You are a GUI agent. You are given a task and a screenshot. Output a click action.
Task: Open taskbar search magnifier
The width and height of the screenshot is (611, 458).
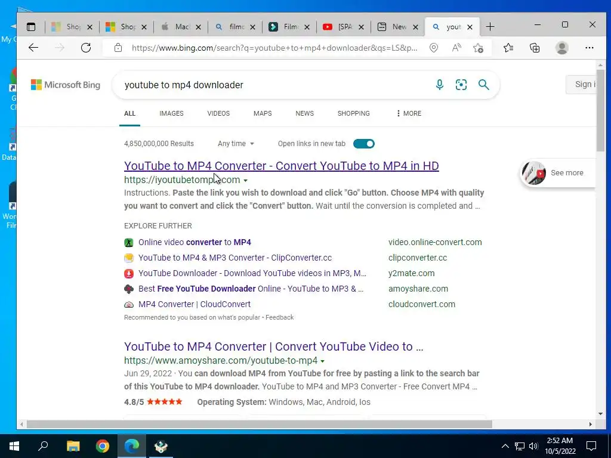[43, 446]
